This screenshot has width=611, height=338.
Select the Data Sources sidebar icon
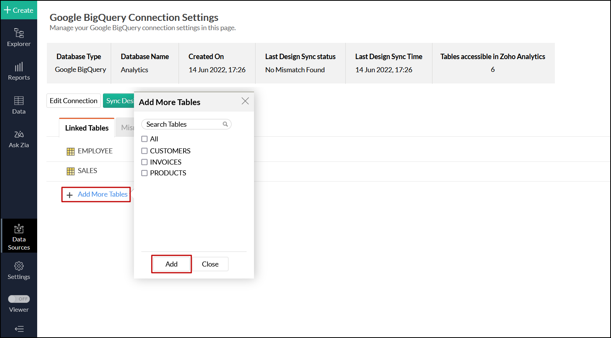(19, 229)
